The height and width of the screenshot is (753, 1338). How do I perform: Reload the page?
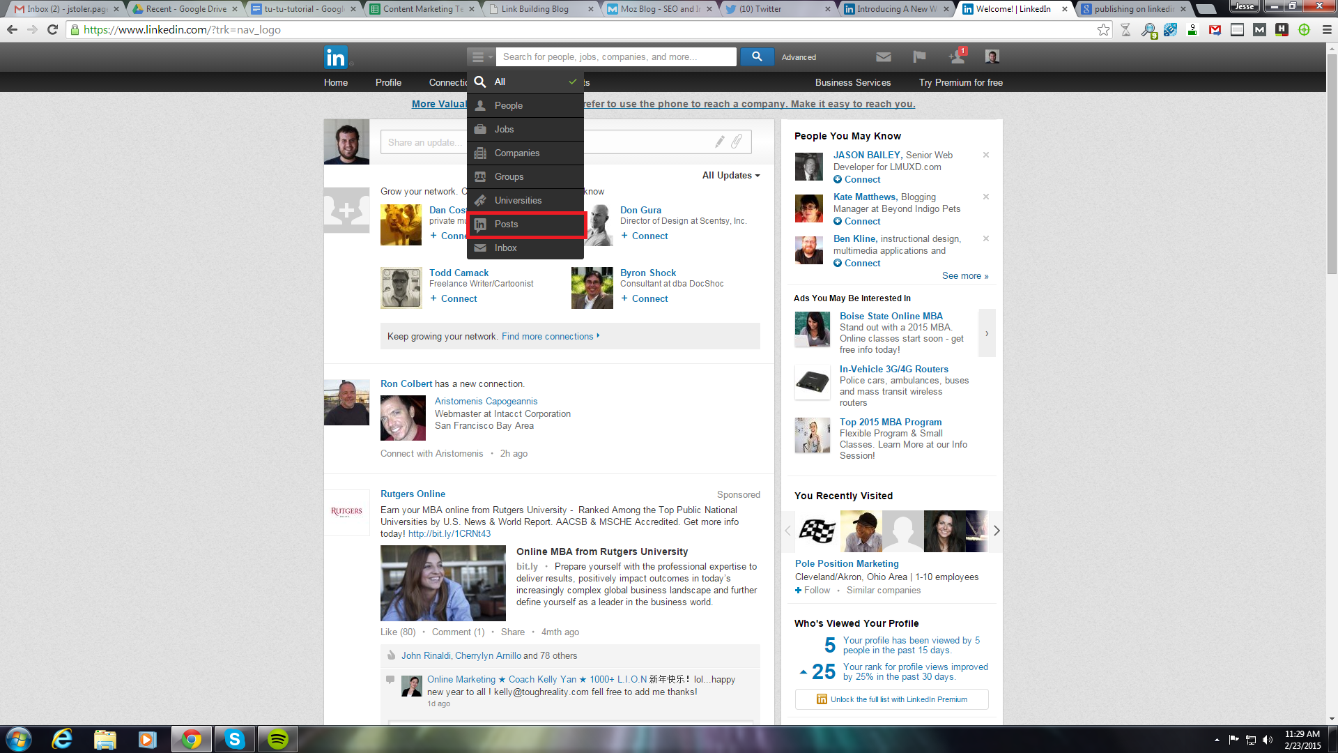(x=52, y=30)
